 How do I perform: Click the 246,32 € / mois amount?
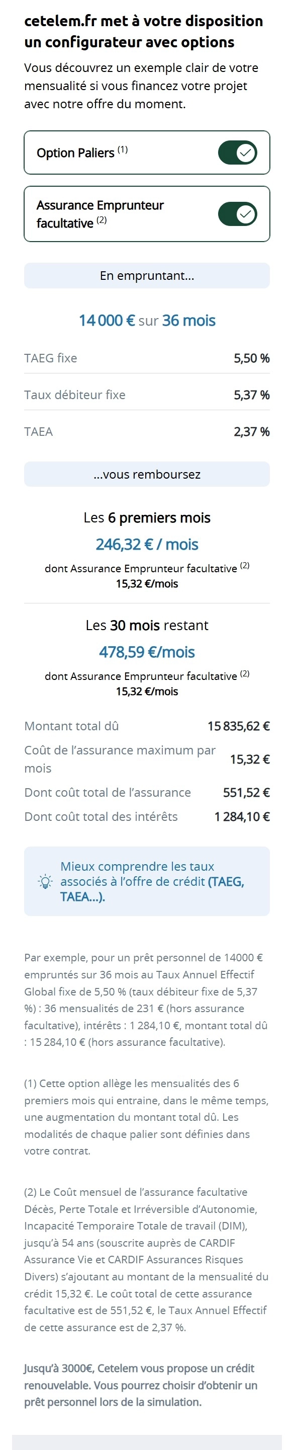tap(147, 544)
